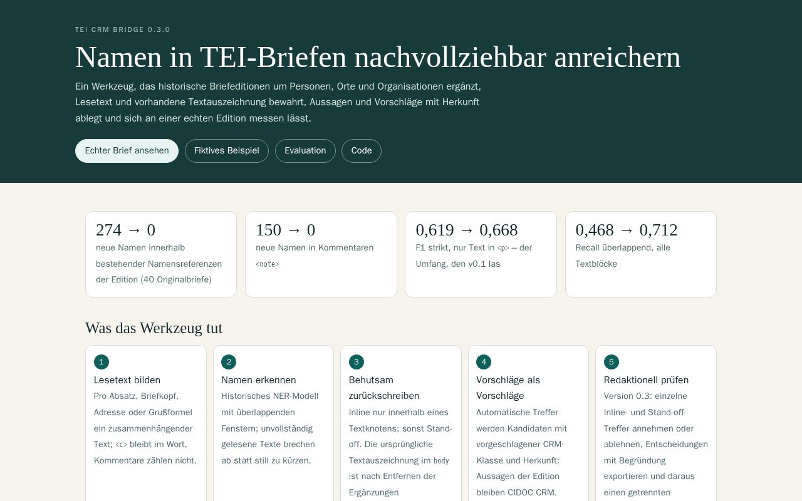802x501 pixels.
Task: Click the main headline about TEI-Briefen
Action: [x=378, y=57]
